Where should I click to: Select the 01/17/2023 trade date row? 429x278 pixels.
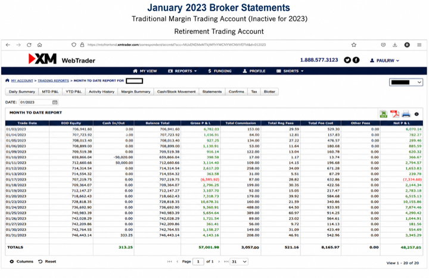(x=214, y=180)
